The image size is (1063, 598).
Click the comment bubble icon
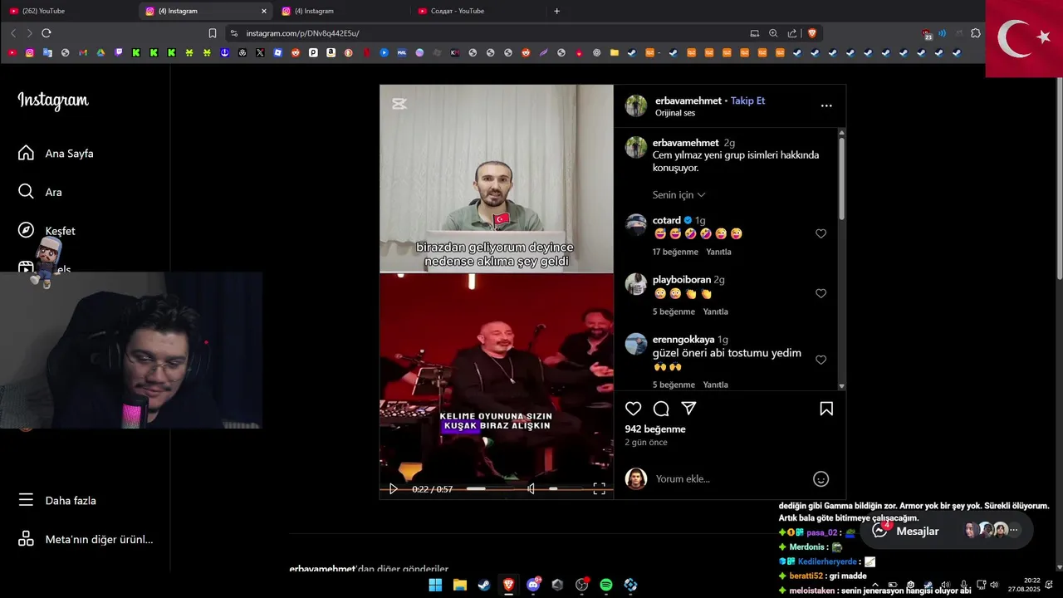pyautogui.click(x=661, y=409)
